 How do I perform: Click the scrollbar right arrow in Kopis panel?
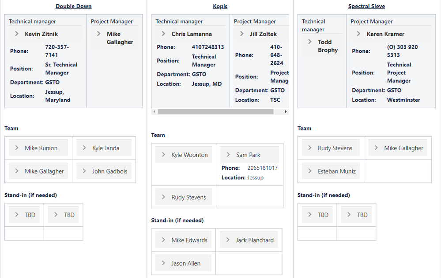pyautogui.click(x=286, y=111)
